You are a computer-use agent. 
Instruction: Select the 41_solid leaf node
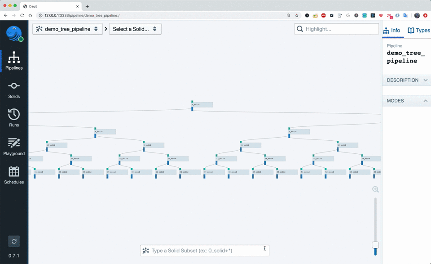click(x=166, y=172)
